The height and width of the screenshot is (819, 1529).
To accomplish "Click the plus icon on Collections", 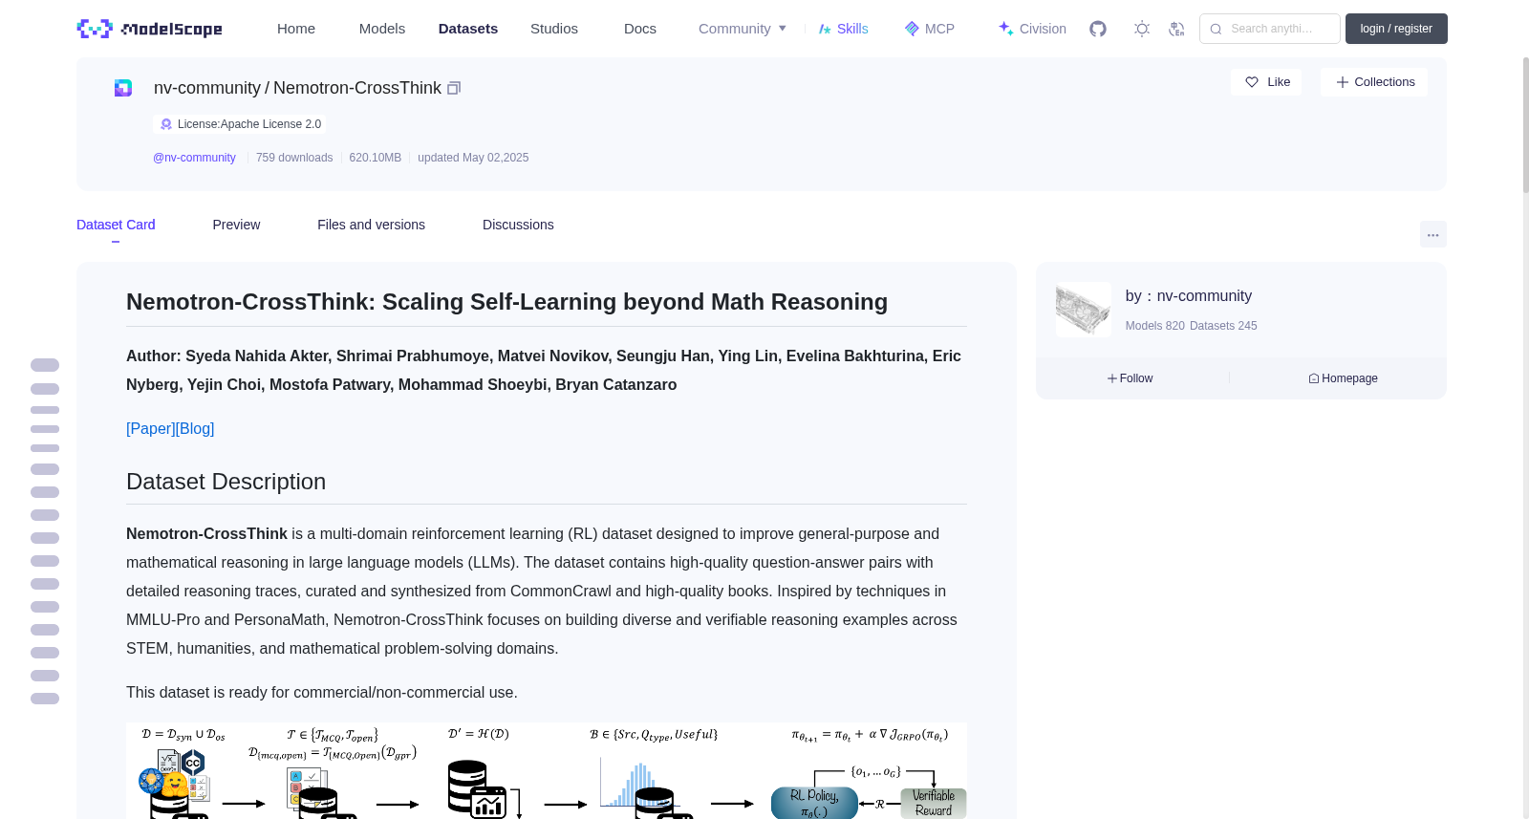I will [1343, 82].
